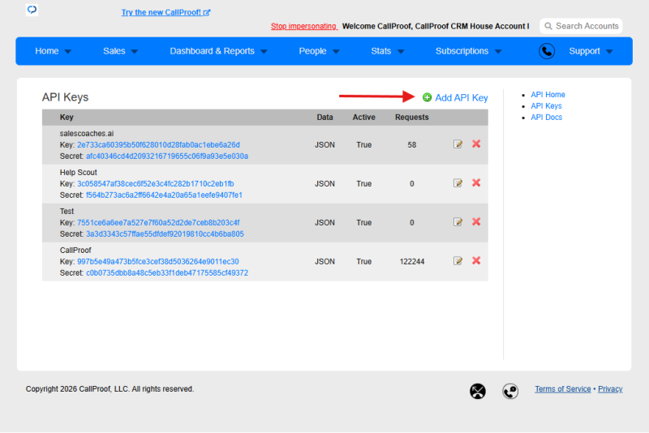Viewport: 649px width, 433px height.
Task: Click the API Keys page heading
Action: pyautogui.click(x=65, y=97)
